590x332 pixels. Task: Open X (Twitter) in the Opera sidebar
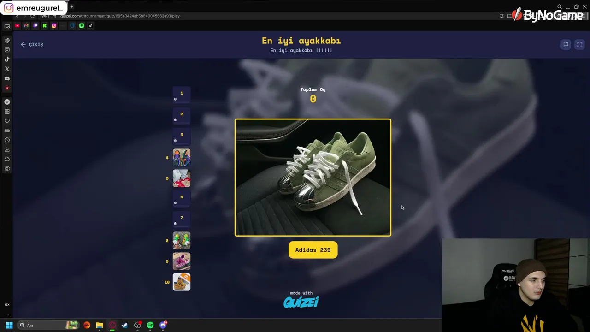(x=7, y=69)
